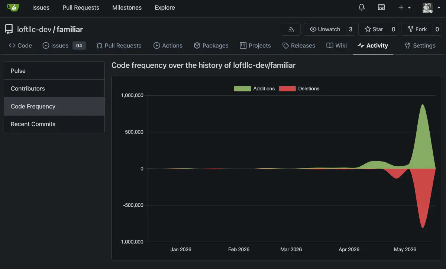The height and width of the screenshot is (269, 446).
Task: Click the Packages box icon
Action: (x=197, y=46)
